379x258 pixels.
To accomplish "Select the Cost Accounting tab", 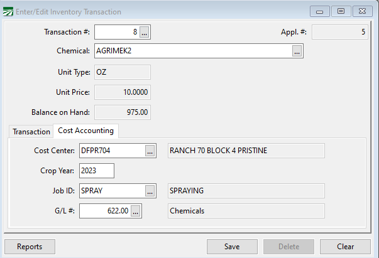I will pyautogui.click(x=85, y=131).
